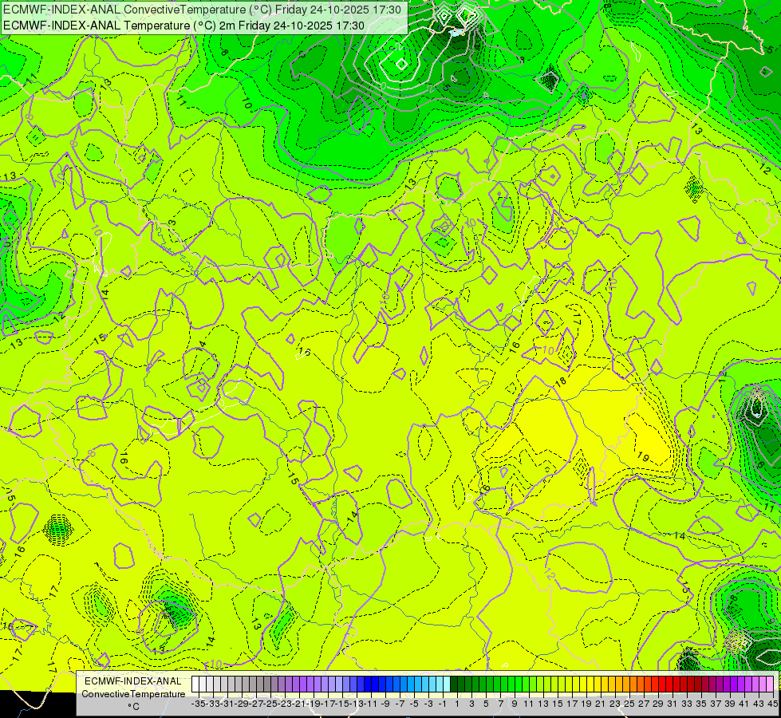The image size is (781, 718).
Task: Pick the gray swatch above legend -27
Action: [x=253, y=684]
